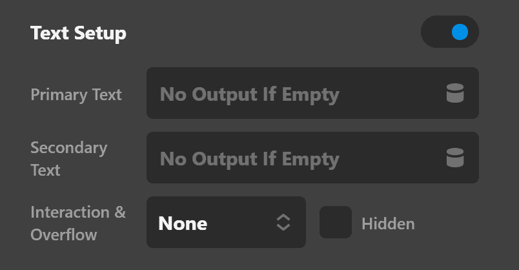Select the None value in the overflow combo box
The width and height of the screenshot is (519, 270).
point(183,223)
